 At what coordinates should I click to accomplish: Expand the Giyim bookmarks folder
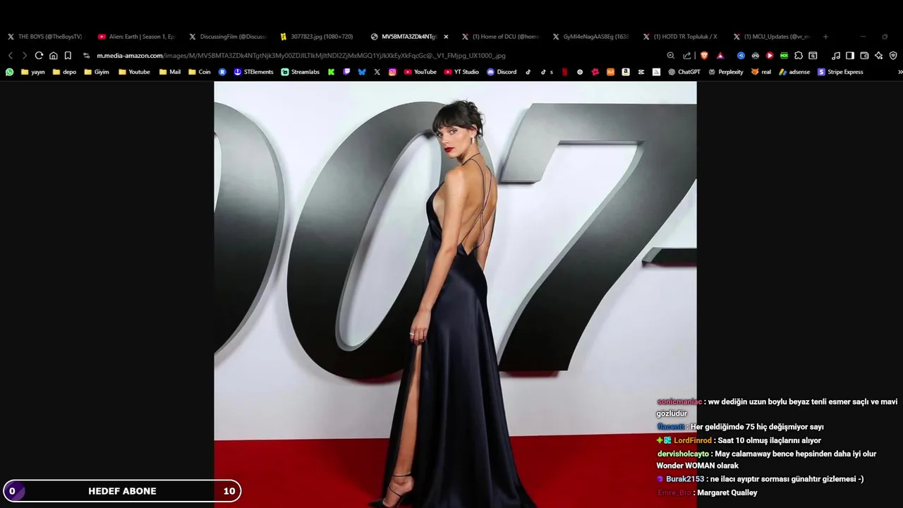click(x=97, y=72)
